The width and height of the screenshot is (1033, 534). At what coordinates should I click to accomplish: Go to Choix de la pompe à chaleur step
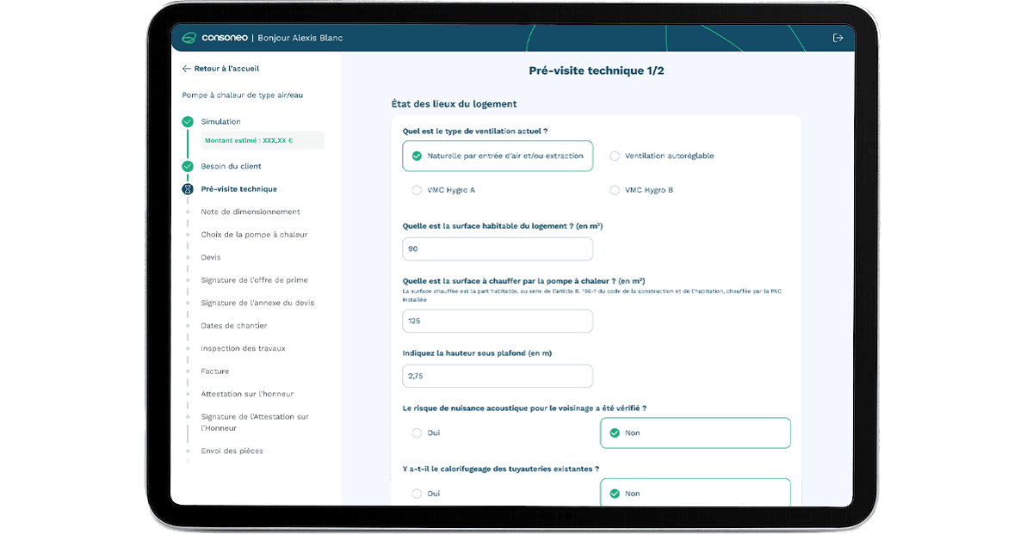pyautogui.click(x=254, y=235)
